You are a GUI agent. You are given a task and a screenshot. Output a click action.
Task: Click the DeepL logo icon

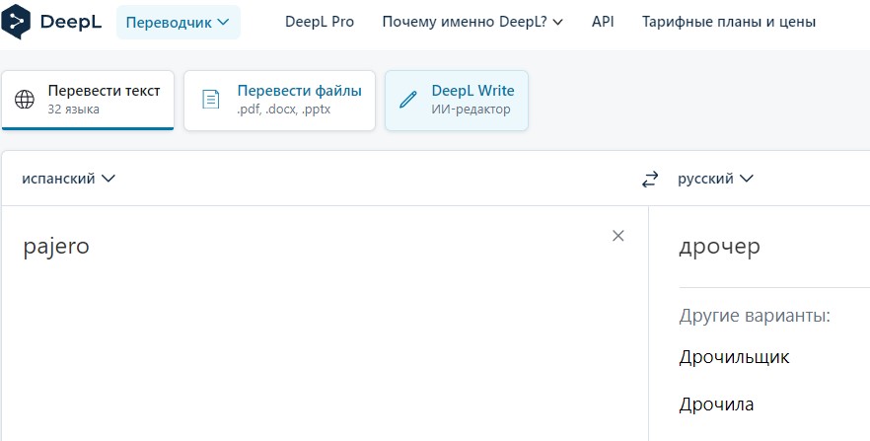tap(16, 22)
